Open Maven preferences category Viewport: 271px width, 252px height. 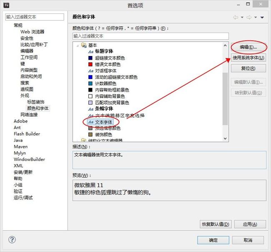click(x=20, y=147)
